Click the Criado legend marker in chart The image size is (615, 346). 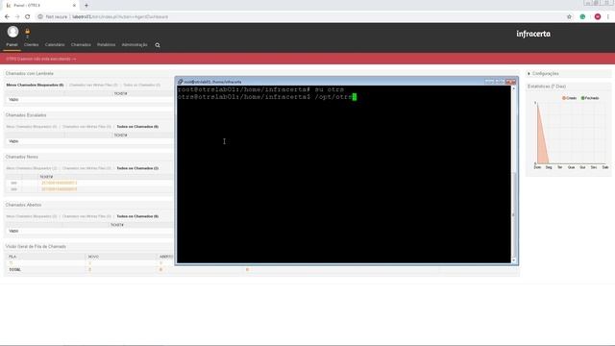pyautogui.click(x=564, y=98)
